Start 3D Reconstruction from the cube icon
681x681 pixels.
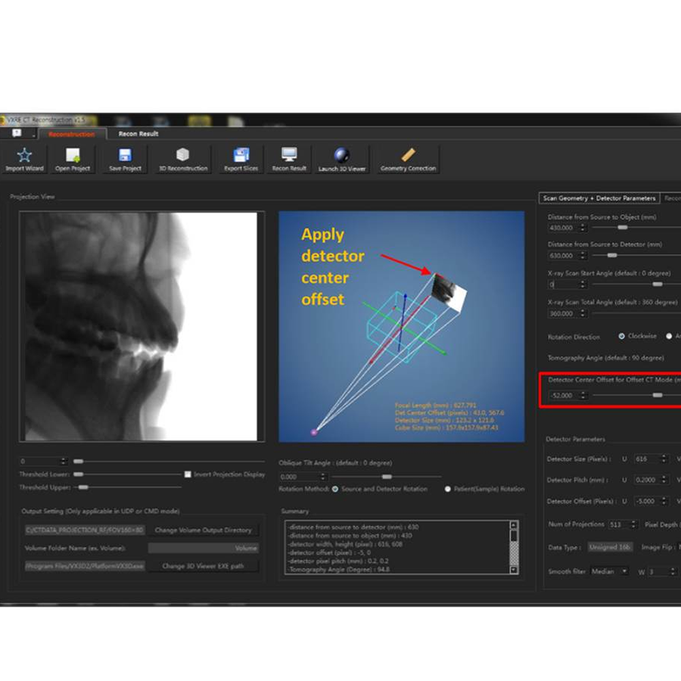183,155
